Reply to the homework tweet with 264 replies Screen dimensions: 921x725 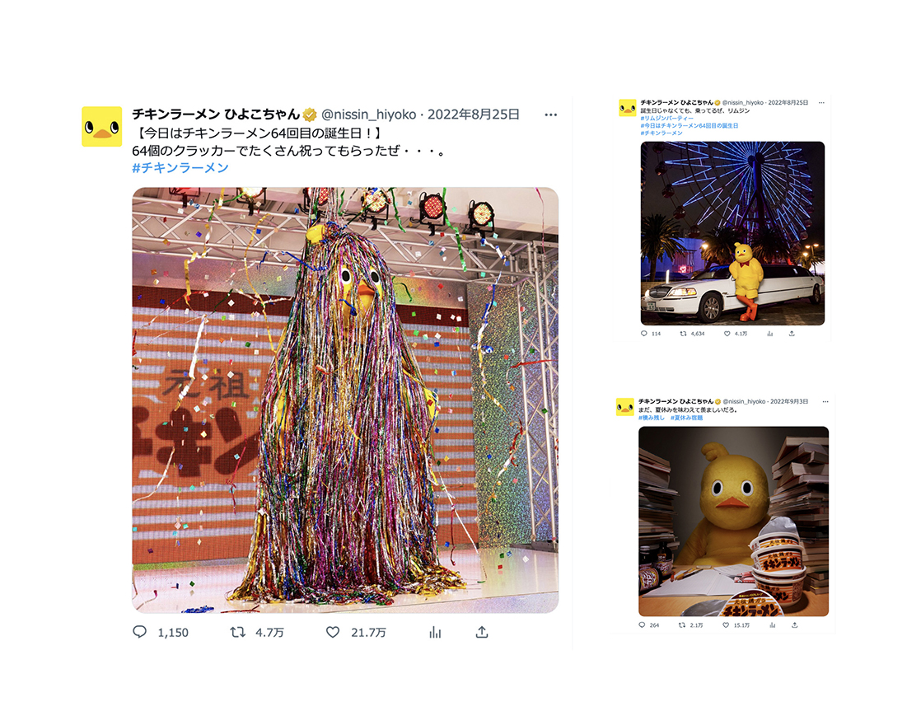click(x=642, y=625)
